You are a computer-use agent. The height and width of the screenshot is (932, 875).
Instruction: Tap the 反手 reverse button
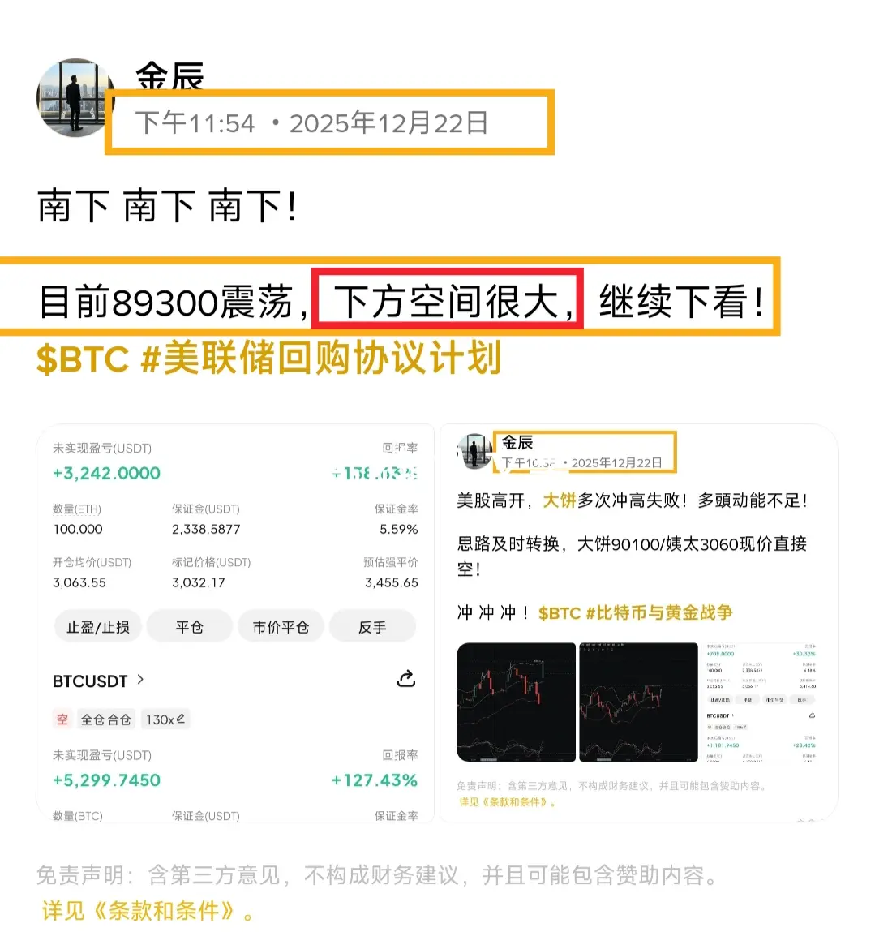[x=372, y=627]
